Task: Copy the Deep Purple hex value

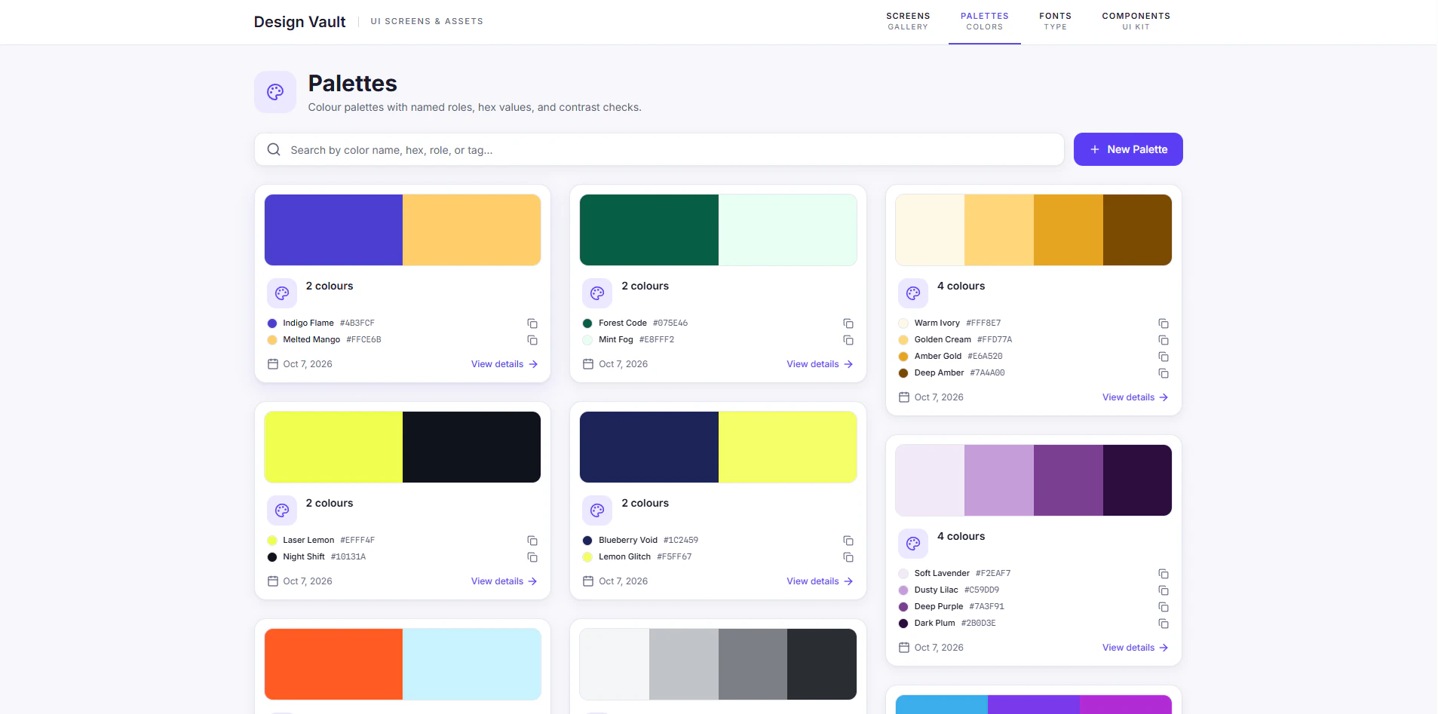Action: 1164,607
